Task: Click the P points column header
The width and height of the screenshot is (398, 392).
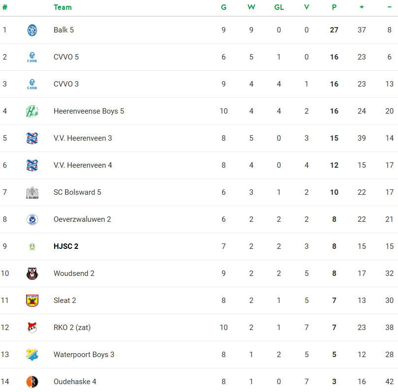Action: [334, 7]
